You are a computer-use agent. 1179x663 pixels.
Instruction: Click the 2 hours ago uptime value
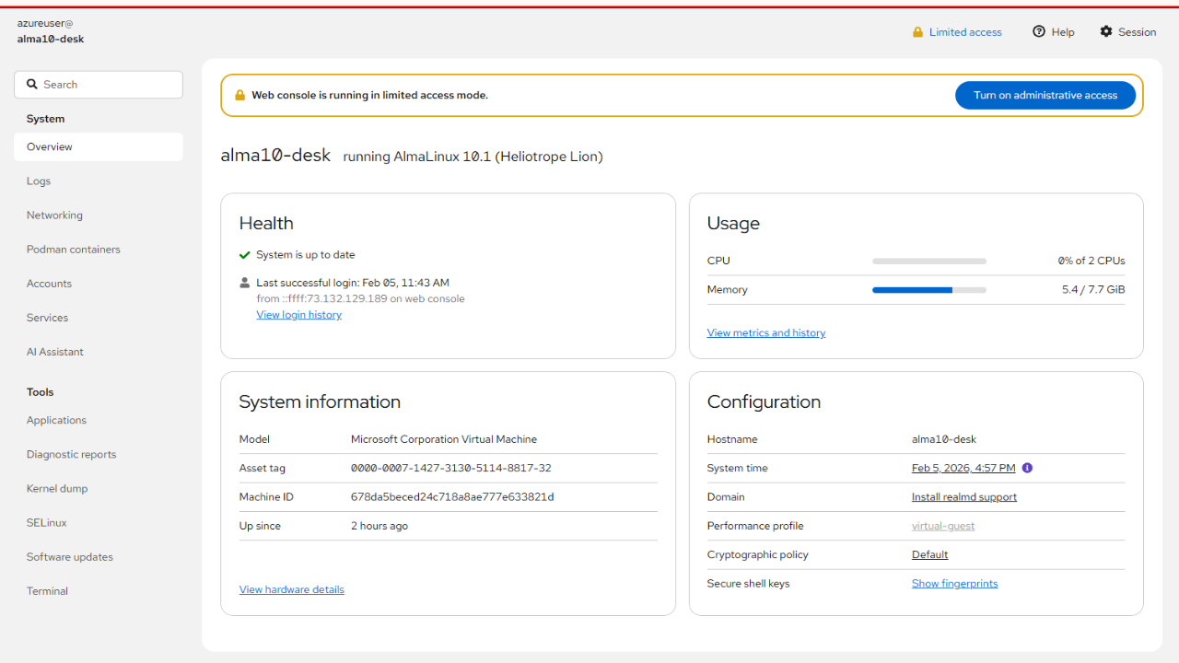[379, 526]
